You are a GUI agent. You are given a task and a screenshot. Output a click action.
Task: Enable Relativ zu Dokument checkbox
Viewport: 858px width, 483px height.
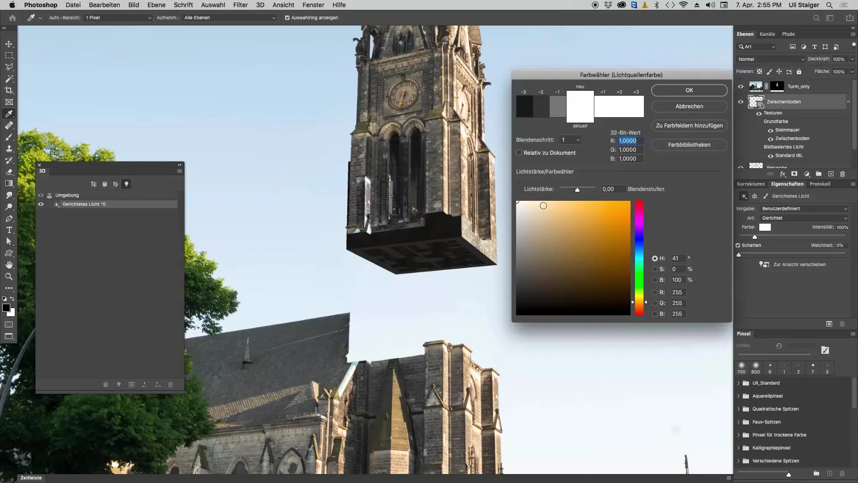click(x=519, y=153)
